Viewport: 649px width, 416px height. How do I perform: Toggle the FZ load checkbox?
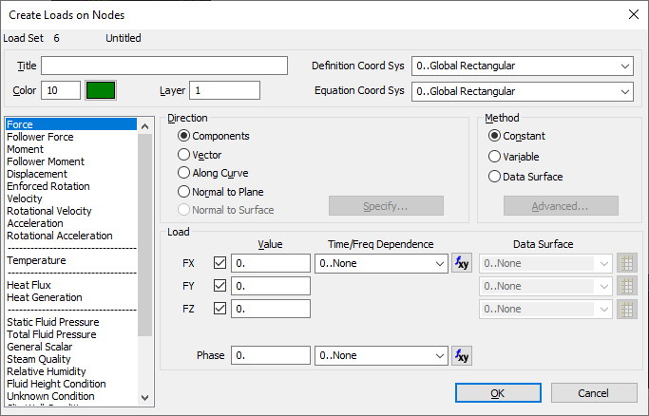[x=221, y=309]
